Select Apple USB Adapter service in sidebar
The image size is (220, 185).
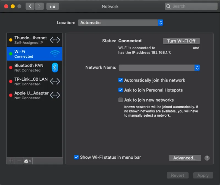pos(35,95)
